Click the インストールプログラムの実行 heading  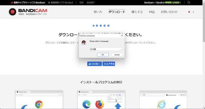coord(101,82)
